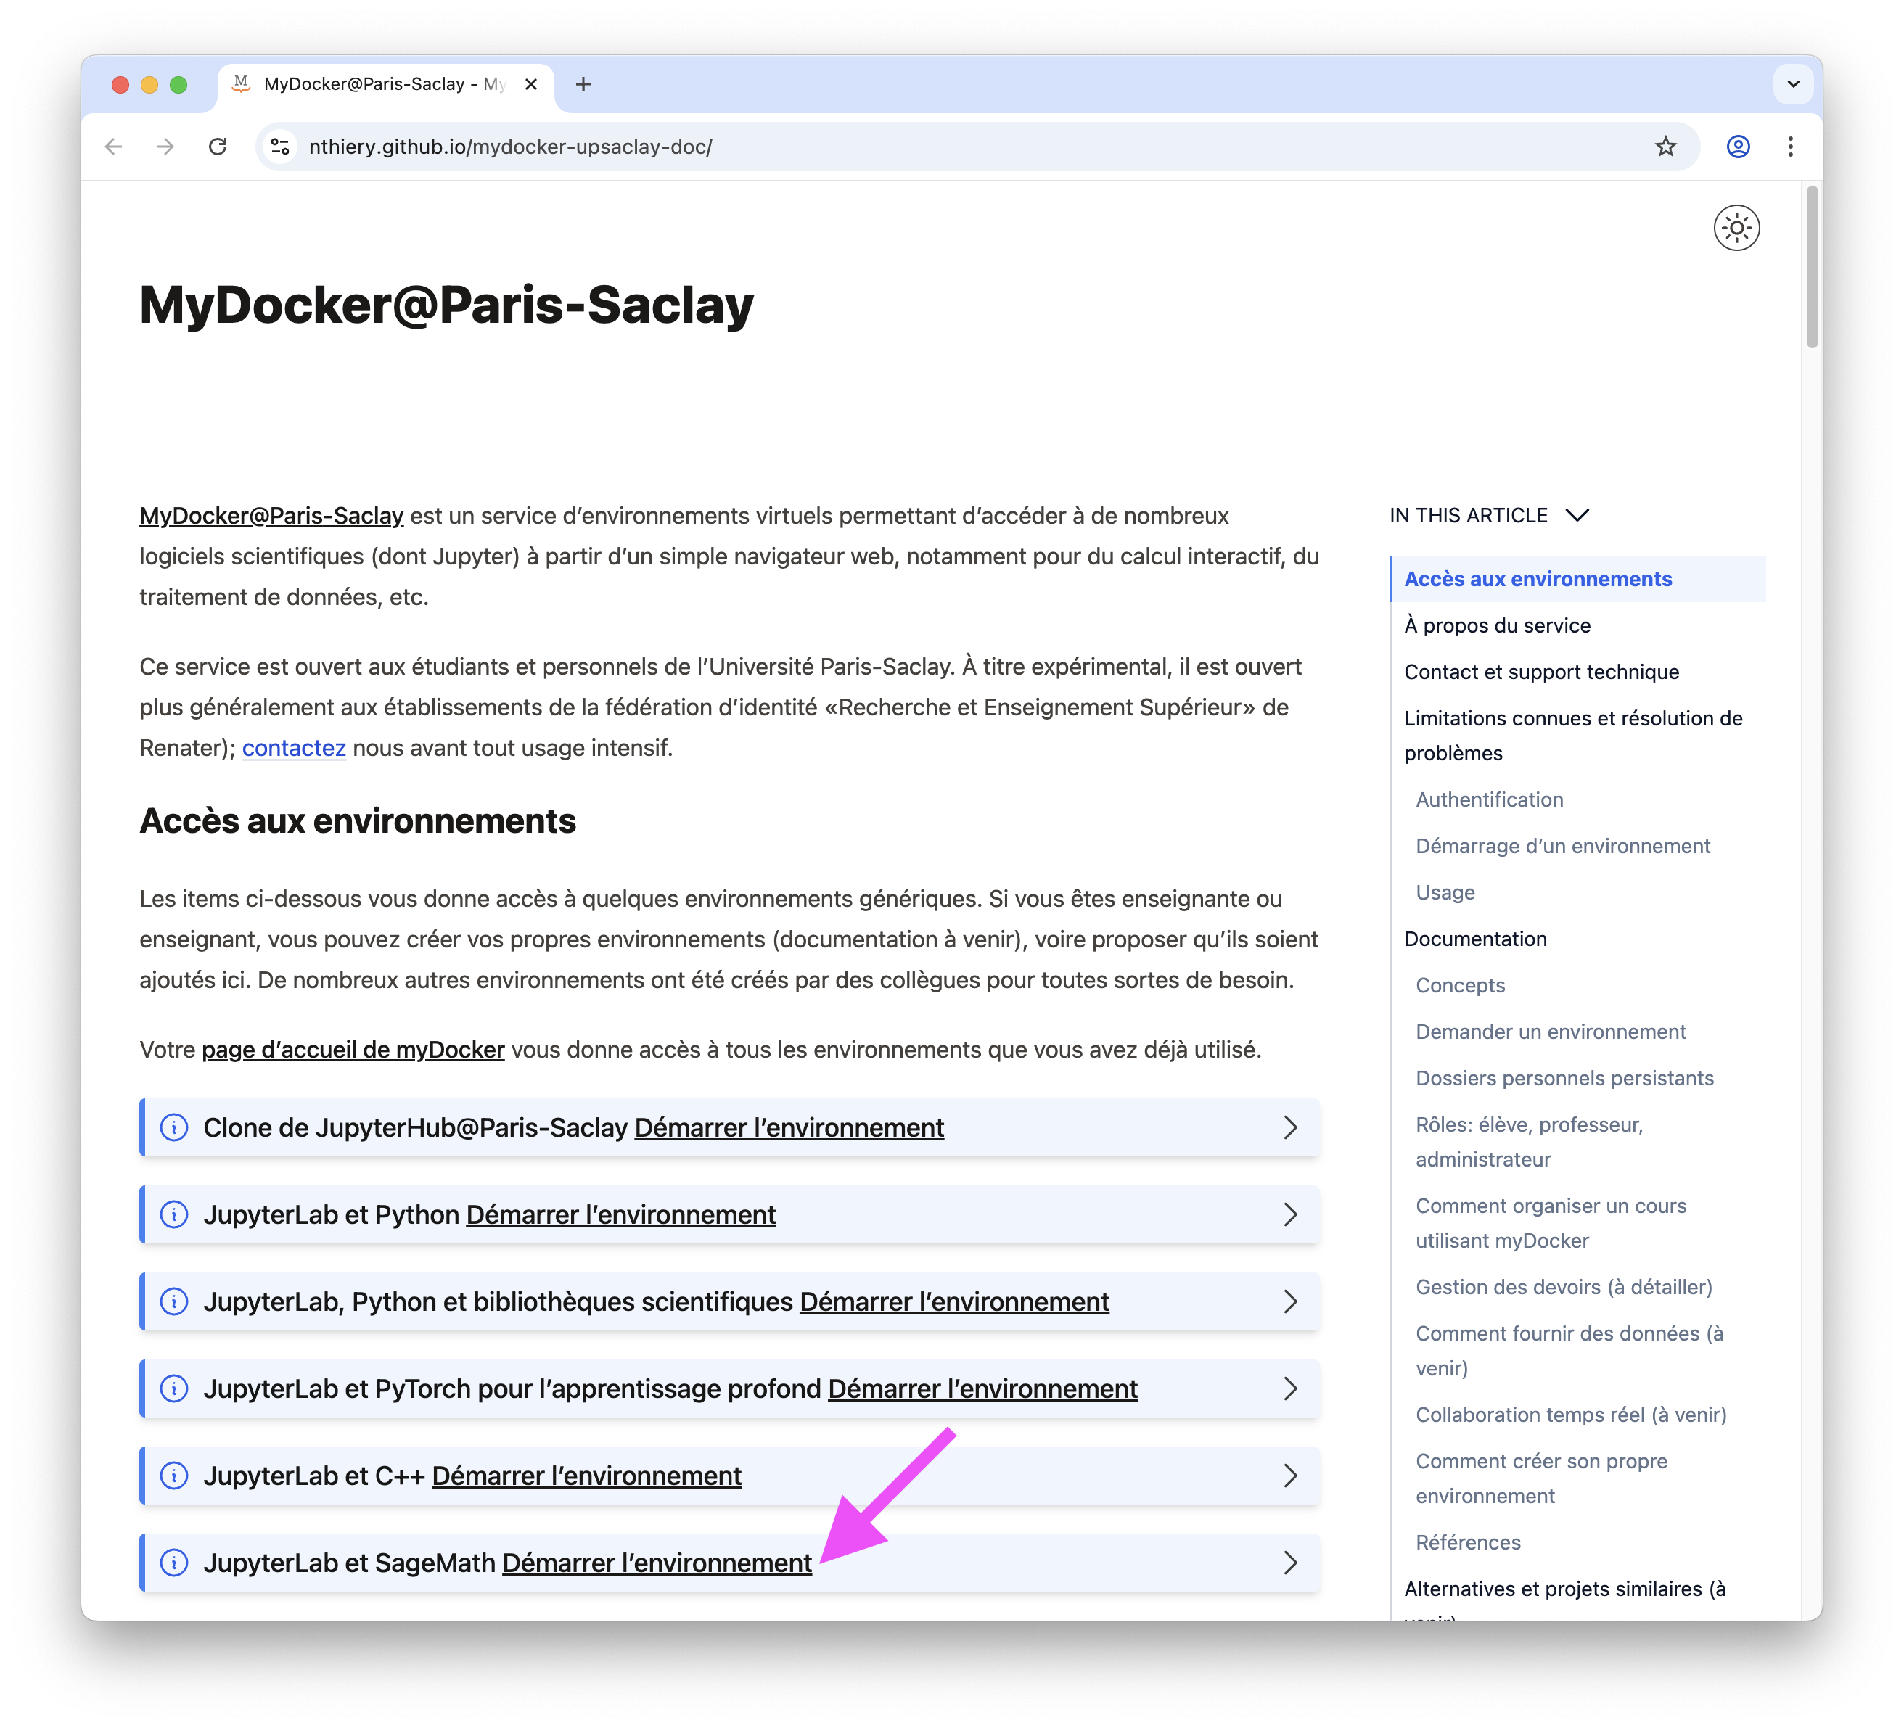This screenshot has width=1904, height=1728.
Task: Go to Documentation in article sidebar
Action: (x=1475, y=939)
